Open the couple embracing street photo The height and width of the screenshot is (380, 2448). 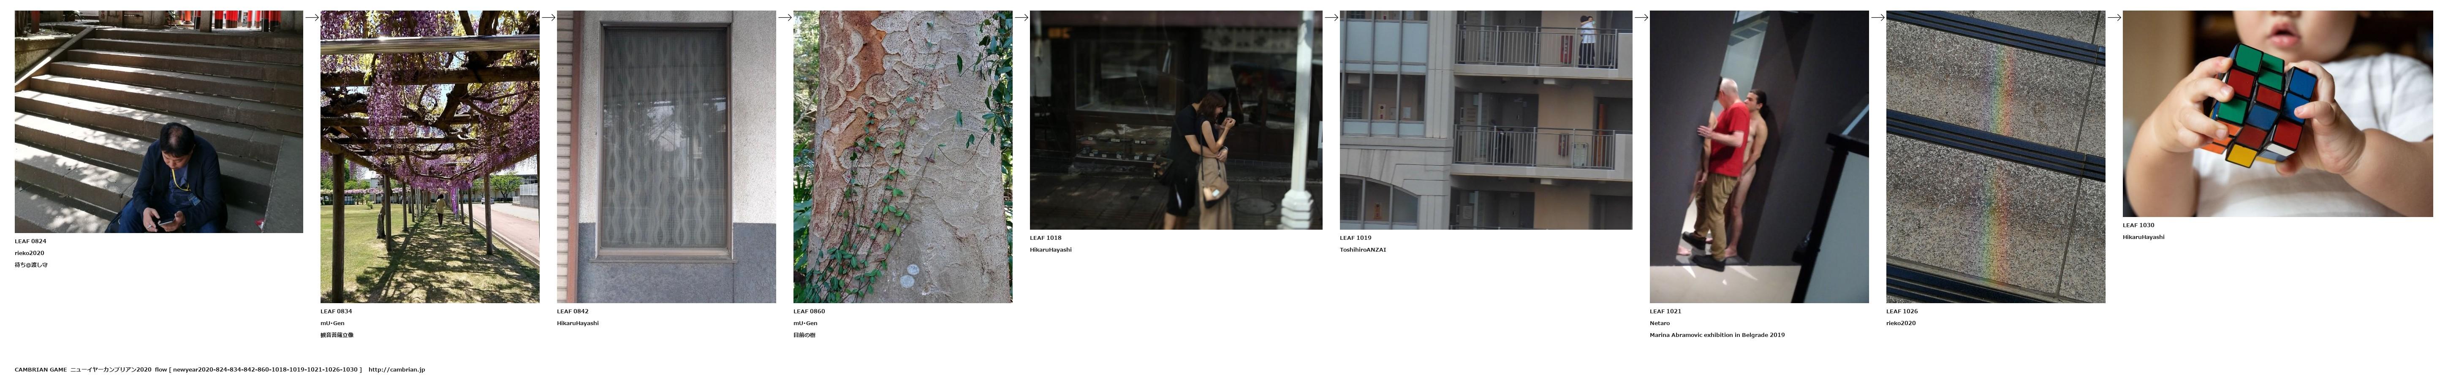1176,120
